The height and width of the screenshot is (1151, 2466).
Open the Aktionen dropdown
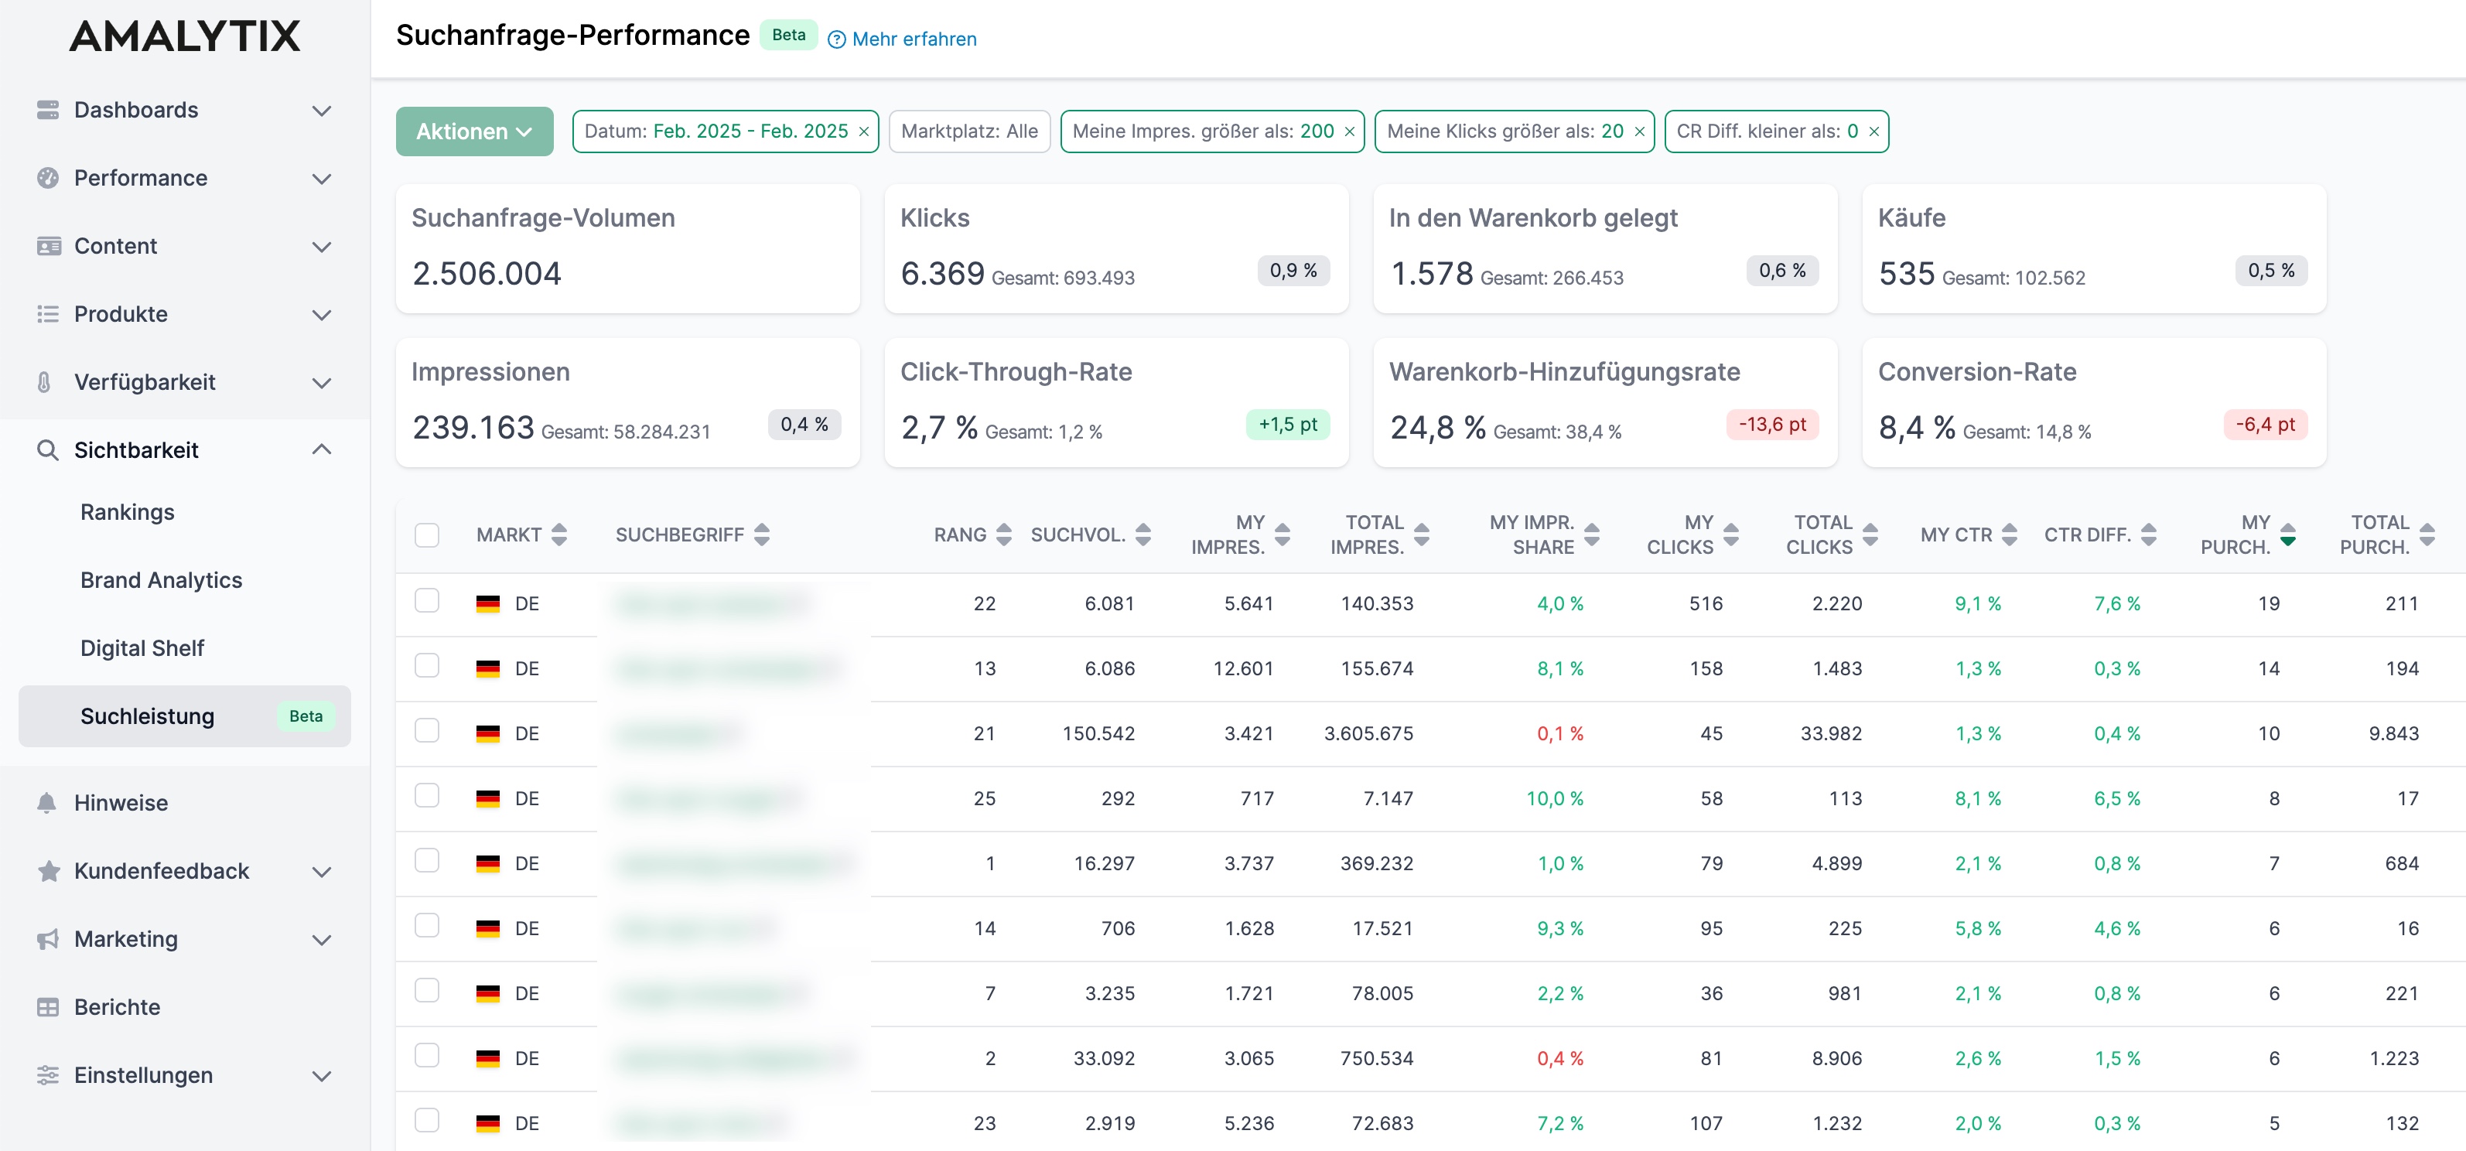coord(475,131)
